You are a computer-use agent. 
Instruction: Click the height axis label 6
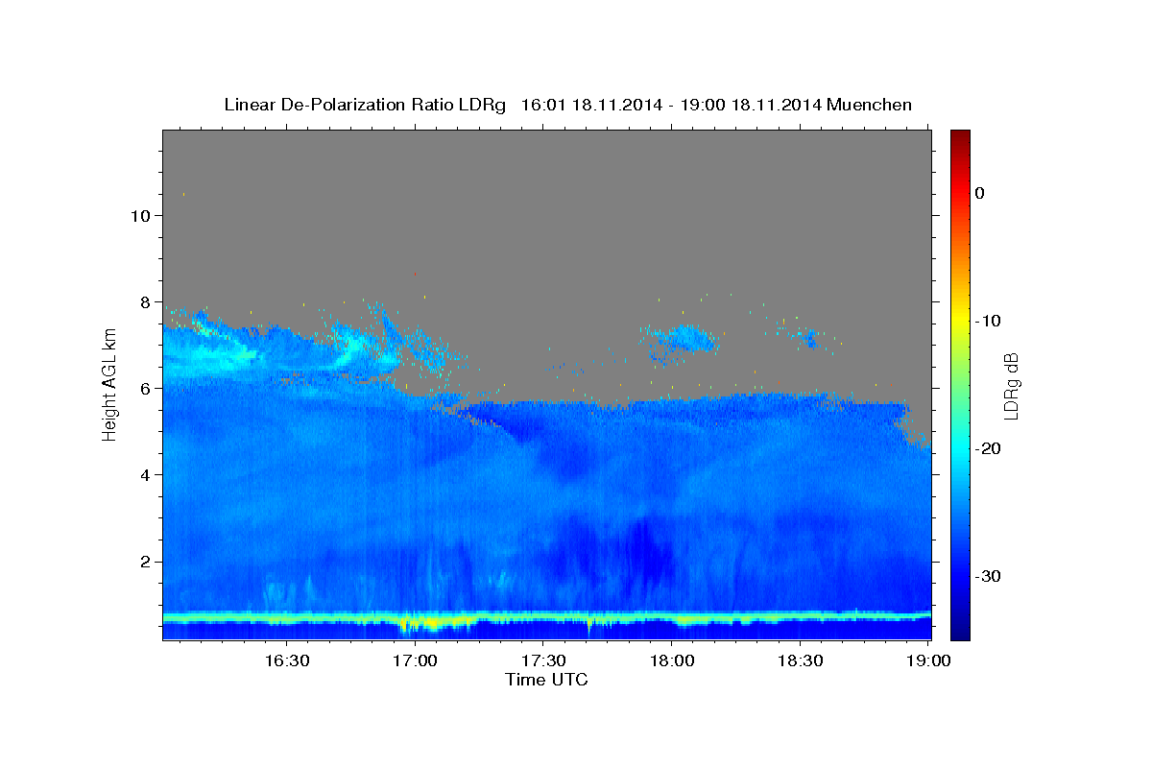click(x=144, y=388)
